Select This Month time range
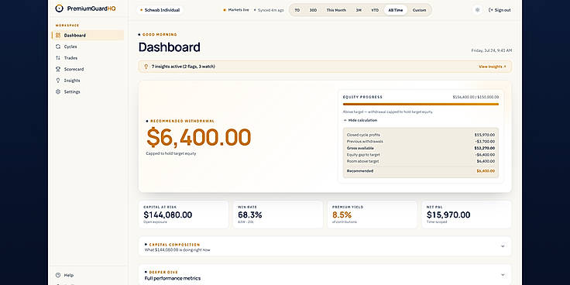 click(336, 10)
